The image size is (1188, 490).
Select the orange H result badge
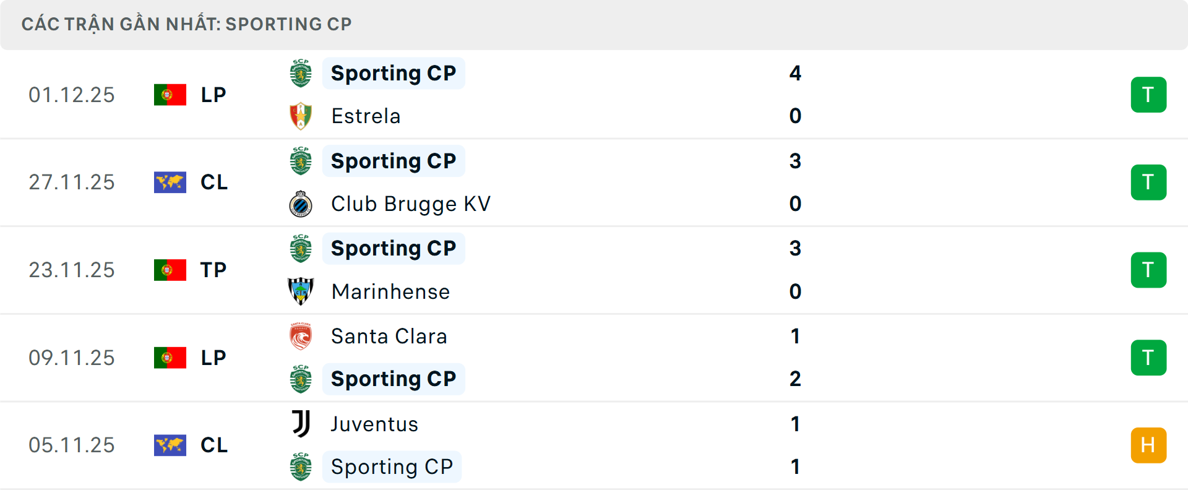pos(1149,445)
